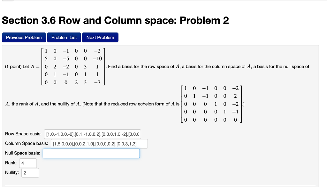Image resolution: width=327 pixels, height=187 pixels.
Task: Click the Column Space basis label
Action: tap(27, 144)
